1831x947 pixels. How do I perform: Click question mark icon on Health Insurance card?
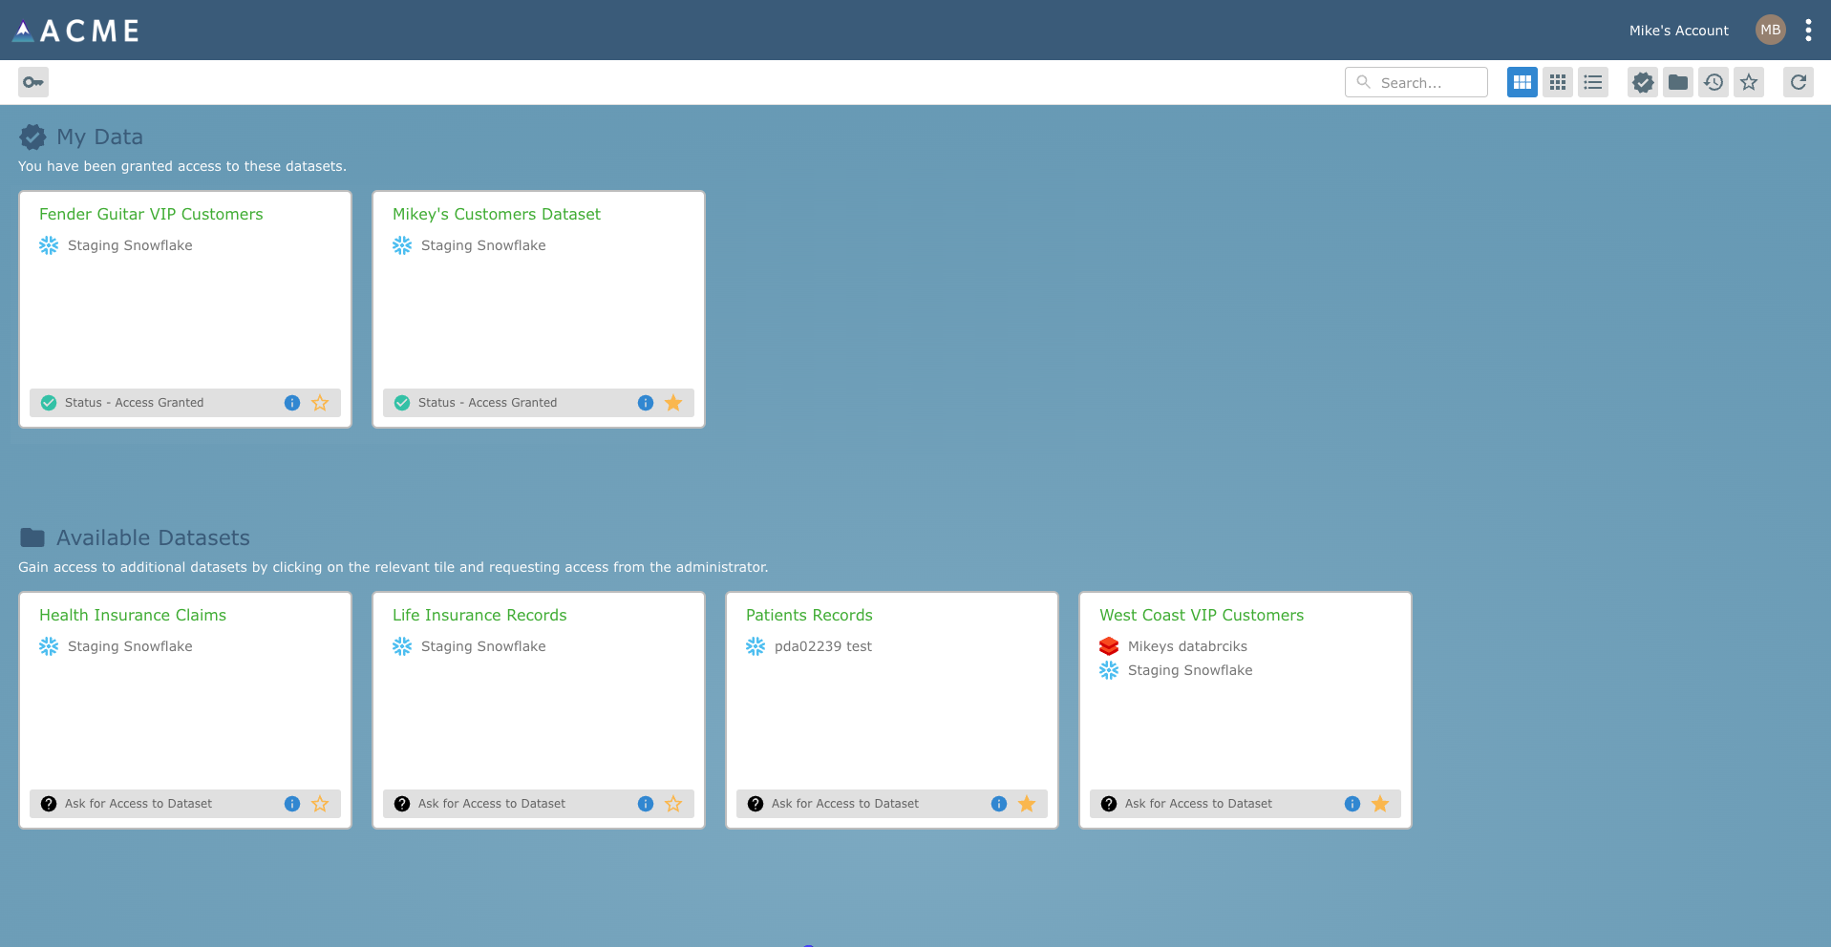click(x=49, y=804)
